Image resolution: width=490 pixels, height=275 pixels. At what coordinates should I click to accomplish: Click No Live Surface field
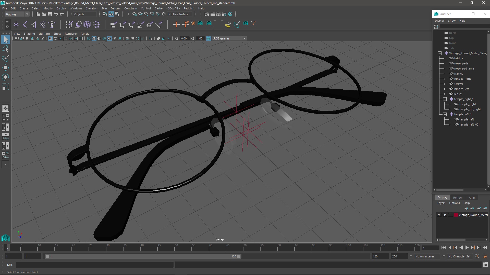click(x=179, y=14)
